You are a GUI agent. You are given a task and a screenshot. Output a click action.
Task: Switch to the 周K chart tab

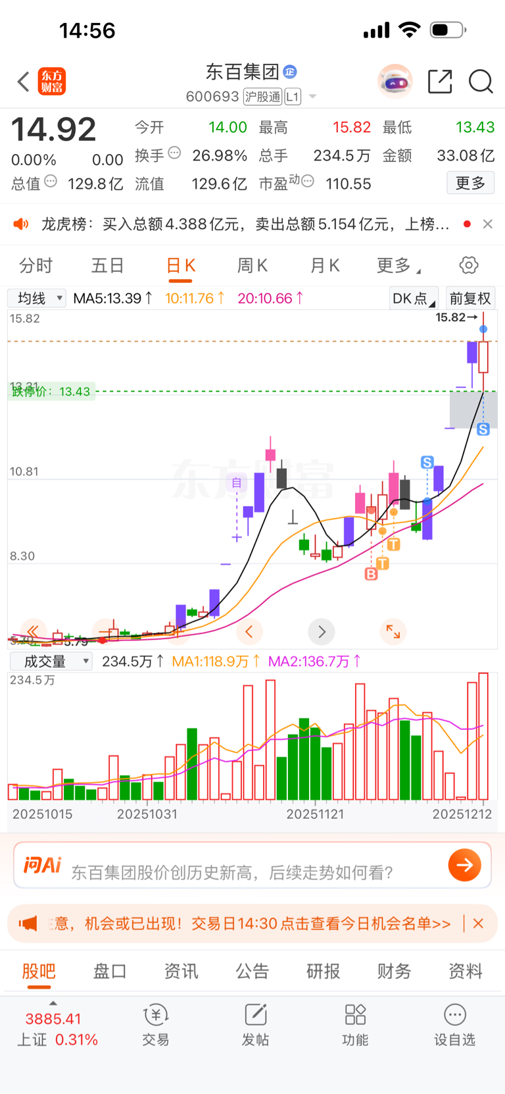(252, 265)
